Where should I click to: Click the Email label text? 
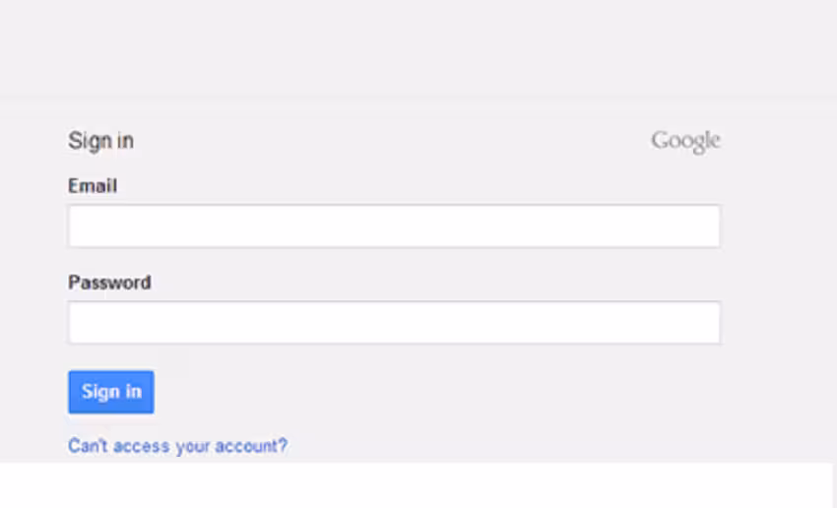click(x=93, y=185)
